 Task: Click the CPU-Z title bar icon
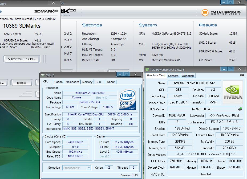pos(43,75)
